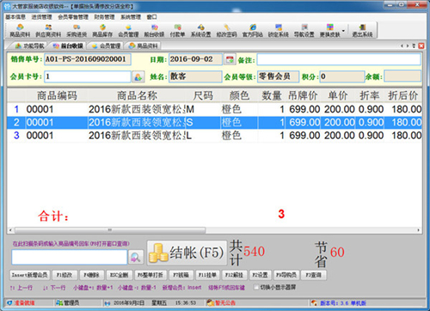The image size is (430, 311).
Task: Click the horizontal scrollbar of item grid
Action: coord(214,230)
